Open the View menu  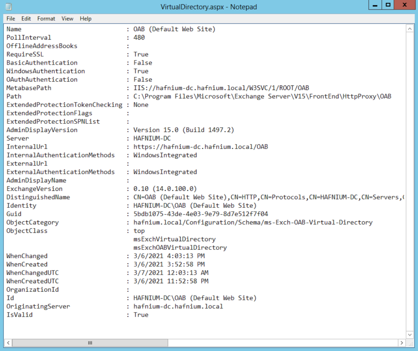(67, 19)
